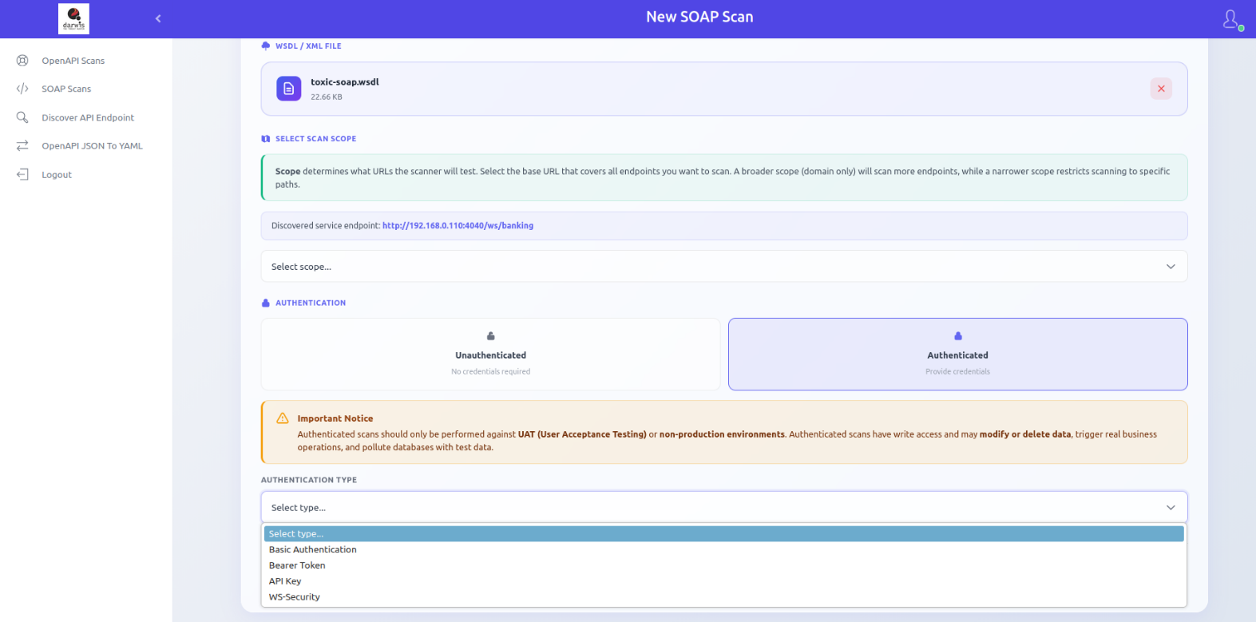Pick WS-Security authentication type

(x=295, y=597)
